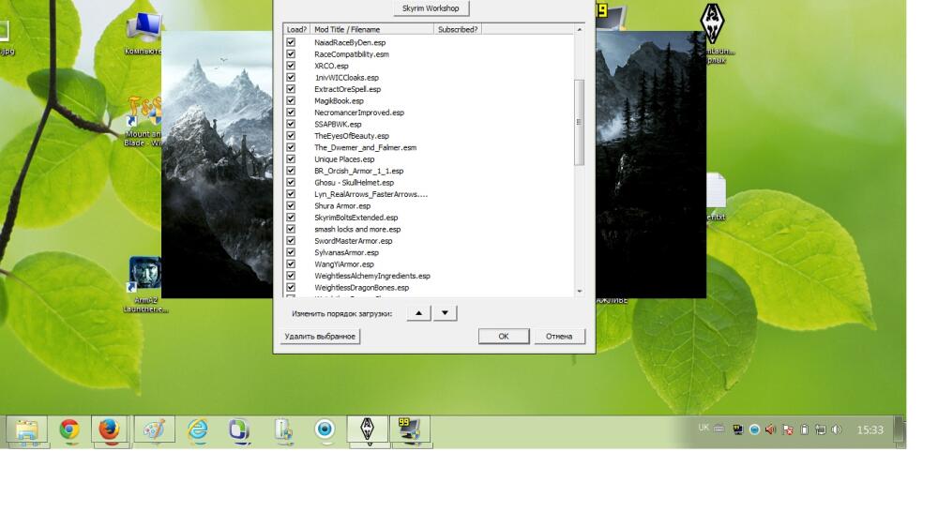Viewport: 938px width, 527px height.
Task: Click the Fraps 99 taskbar icon
Action: pos(410,430)
